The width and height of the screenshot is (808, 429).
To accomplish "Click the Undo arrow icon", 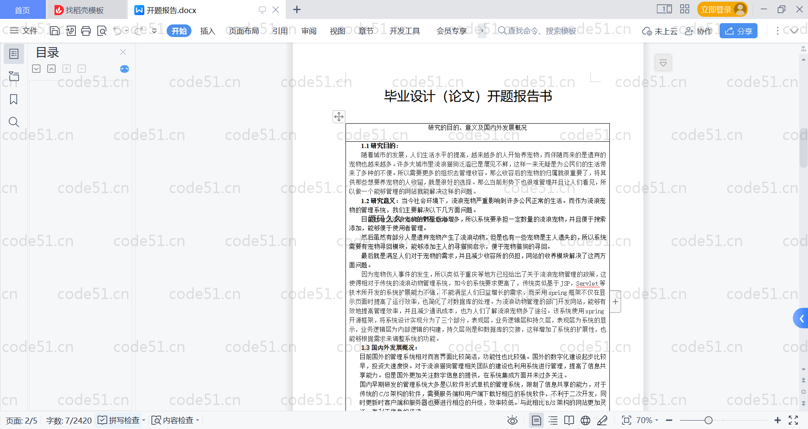I will [117, 31].
